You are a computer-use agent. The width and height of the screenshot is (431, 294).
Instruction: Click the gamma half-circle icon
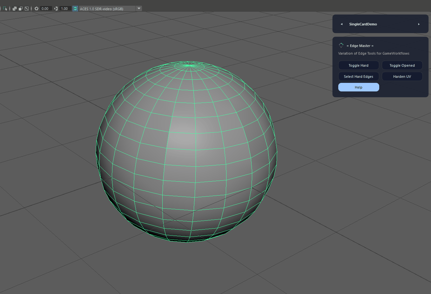click(56, 9)
